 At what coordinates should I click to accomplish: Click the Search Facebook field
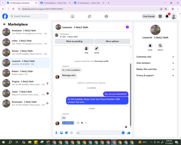(29, 16)
